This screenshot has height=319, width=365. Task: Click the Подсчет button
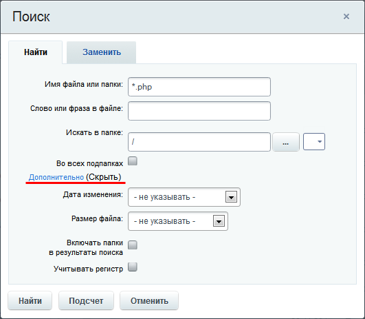(x=86, y=301)
